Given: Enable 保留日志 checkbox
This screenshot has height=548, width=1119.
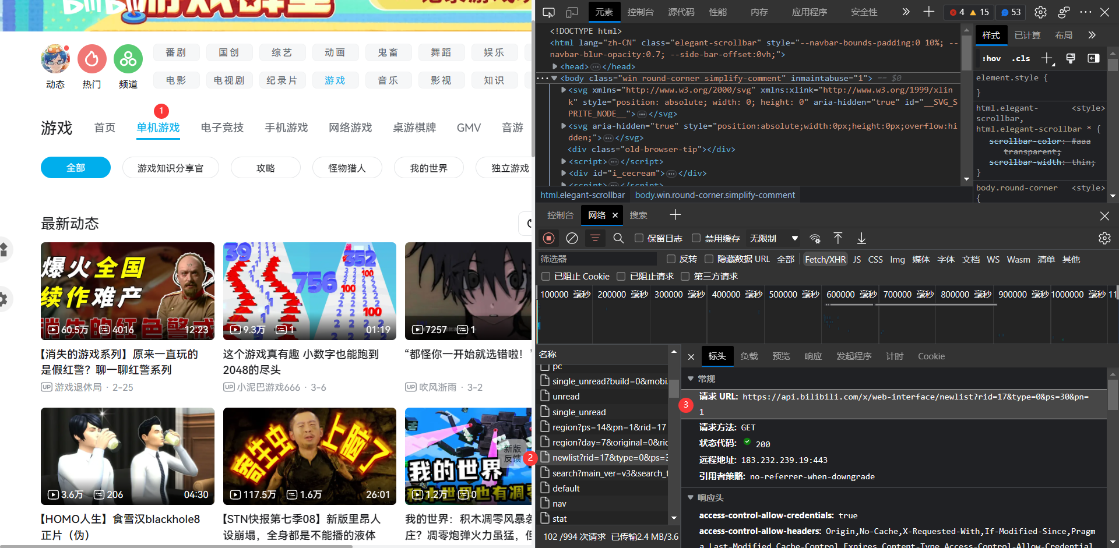Looking at the screenshot, I should [x=639, y=238].
